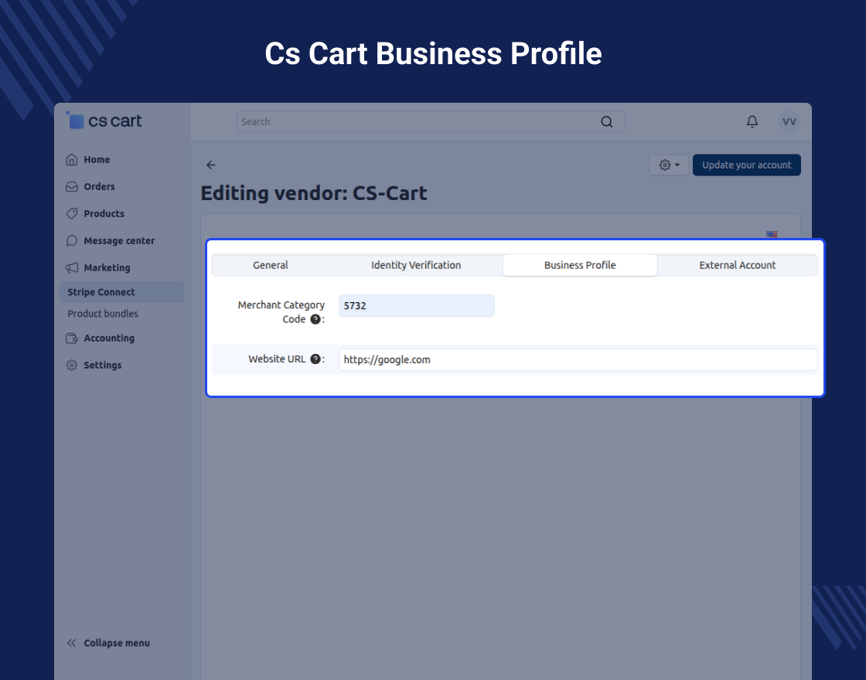This screenshot has height=680, width=866.
Task: Open Product bundles in the sidebar
Action: [103, 314]
